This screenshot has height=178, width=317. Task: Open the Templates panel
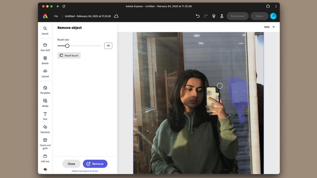tap(45, 88)
